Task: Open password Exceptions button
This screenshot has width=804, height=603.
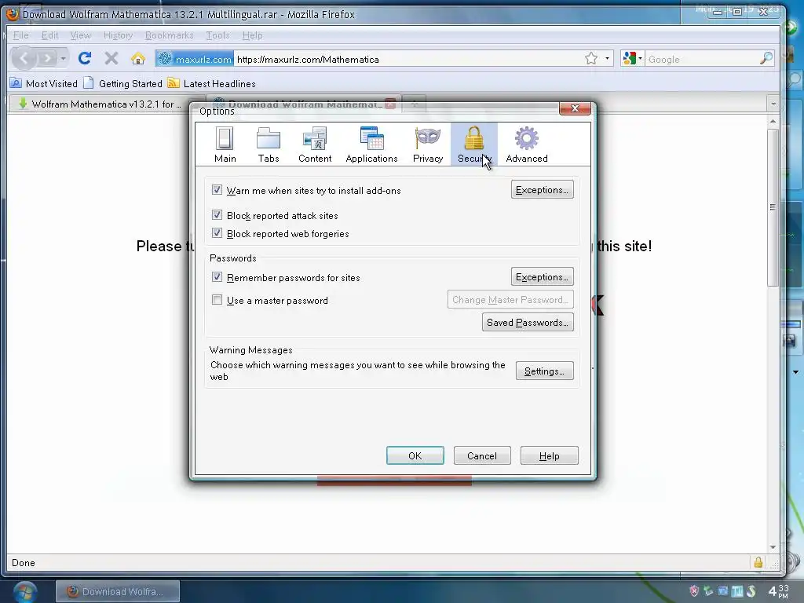Action: tap(542, 277)
